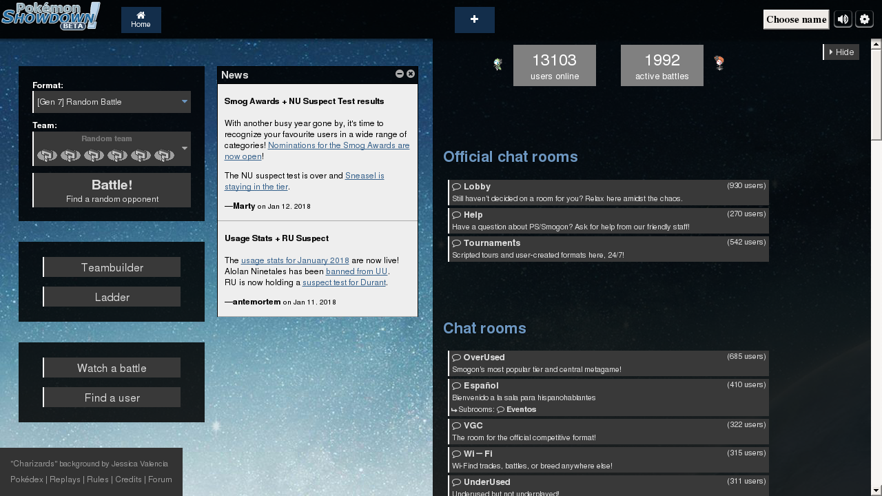The height and width of the screenshot is (496, 882).
Task: Click the 13103 users online box
Action: click(x=555, y=65)
